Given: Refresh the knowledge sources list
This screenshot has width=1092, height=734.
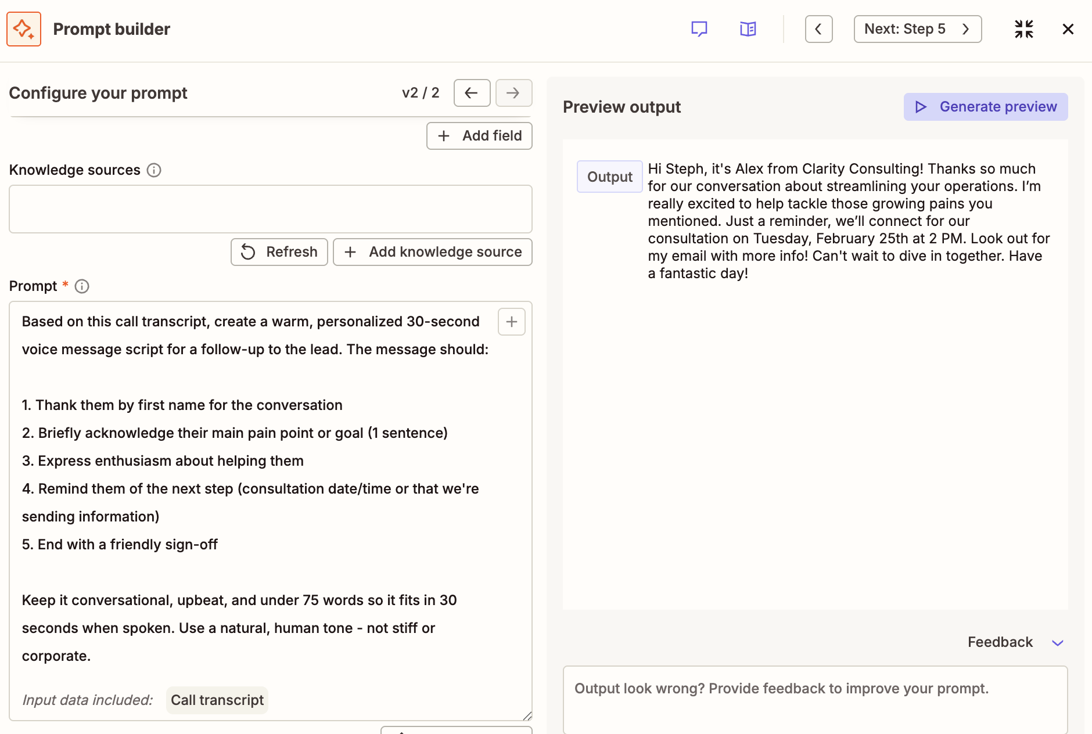Looking at the screenshot, I should [279, 251].
